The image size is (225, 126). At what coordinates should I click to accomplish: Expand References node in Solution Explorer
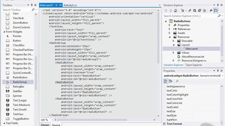[169, 29]
